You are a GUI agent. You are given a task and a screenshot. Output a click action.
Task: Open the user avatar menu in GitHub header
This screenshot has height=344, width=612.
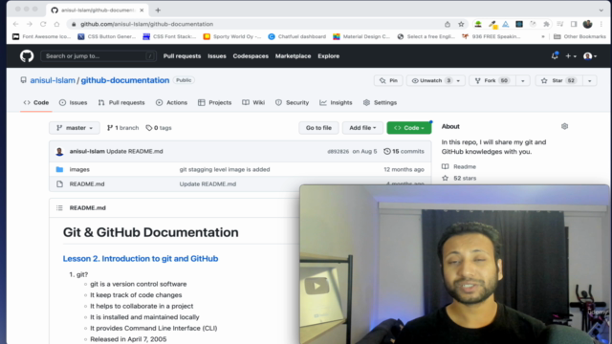pos(590,56)
